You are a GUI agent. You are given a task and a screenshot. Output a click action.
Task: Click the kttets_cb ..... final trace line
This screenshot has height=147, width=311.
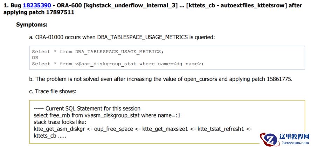[50, 135]
